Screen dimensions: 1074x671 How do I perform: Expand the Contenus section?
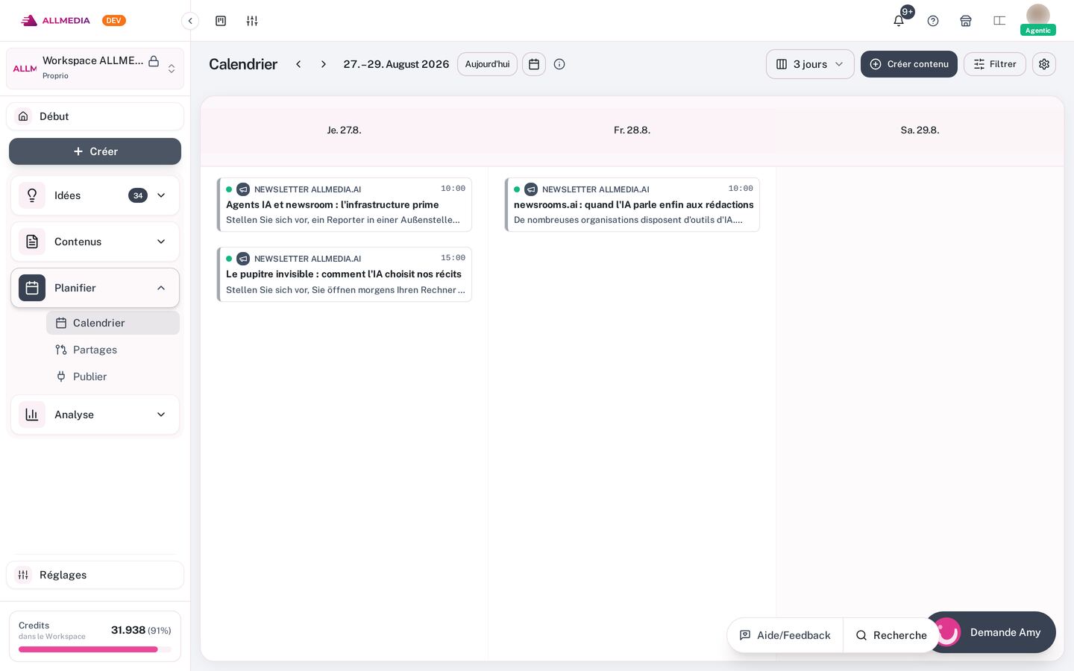95,242
